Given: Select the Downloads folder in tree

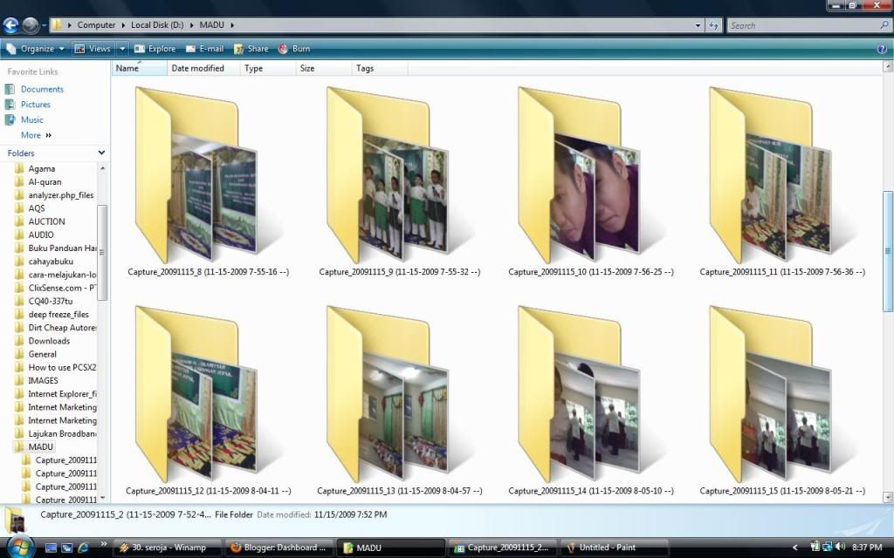Looking at the screenshot, I should coord(49,341).
